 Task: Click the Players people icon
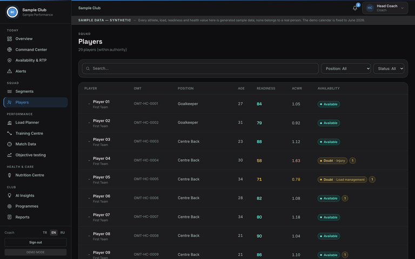pyautogui.click(x=10, y=103)
